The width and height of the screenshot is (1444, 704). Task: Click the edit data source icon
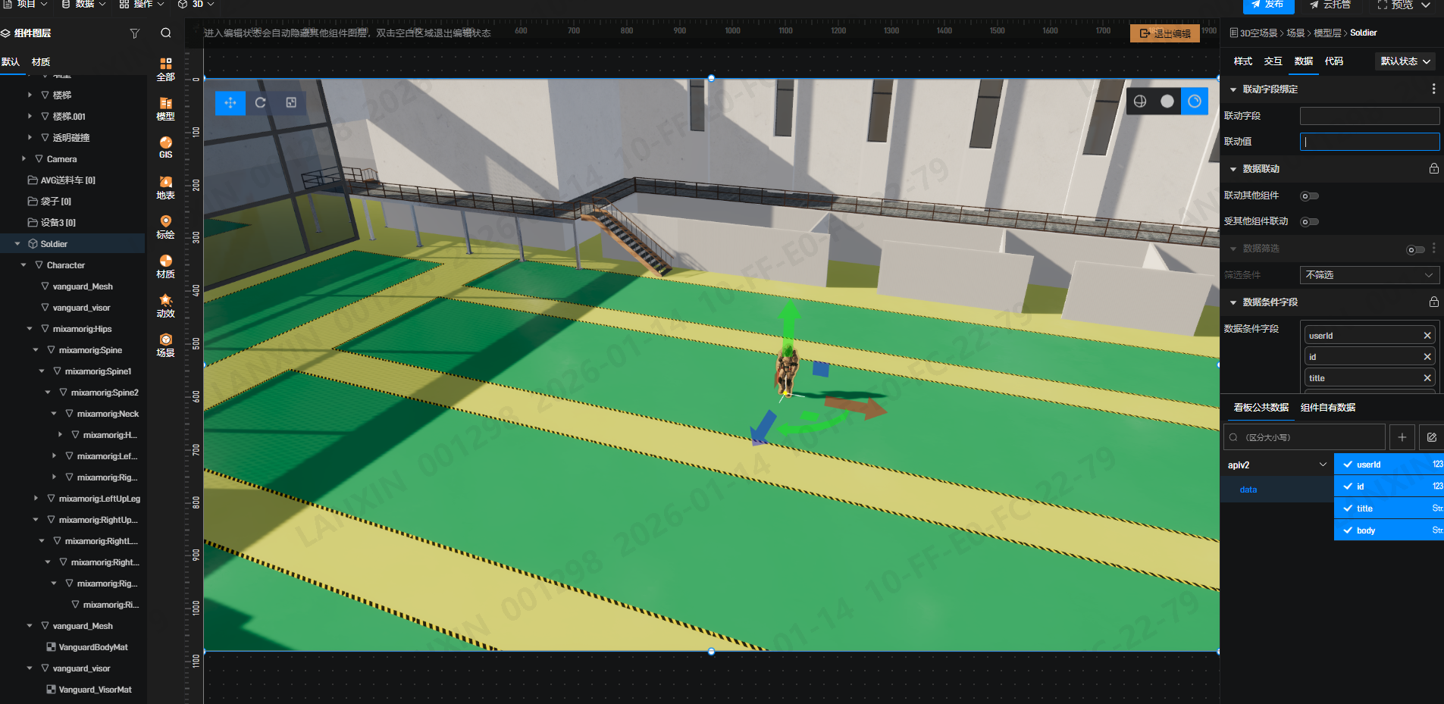click(x=1431, y=437)
